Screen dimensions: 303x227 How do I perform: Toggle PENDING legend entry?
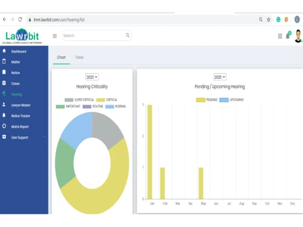[x=207, y=100]
